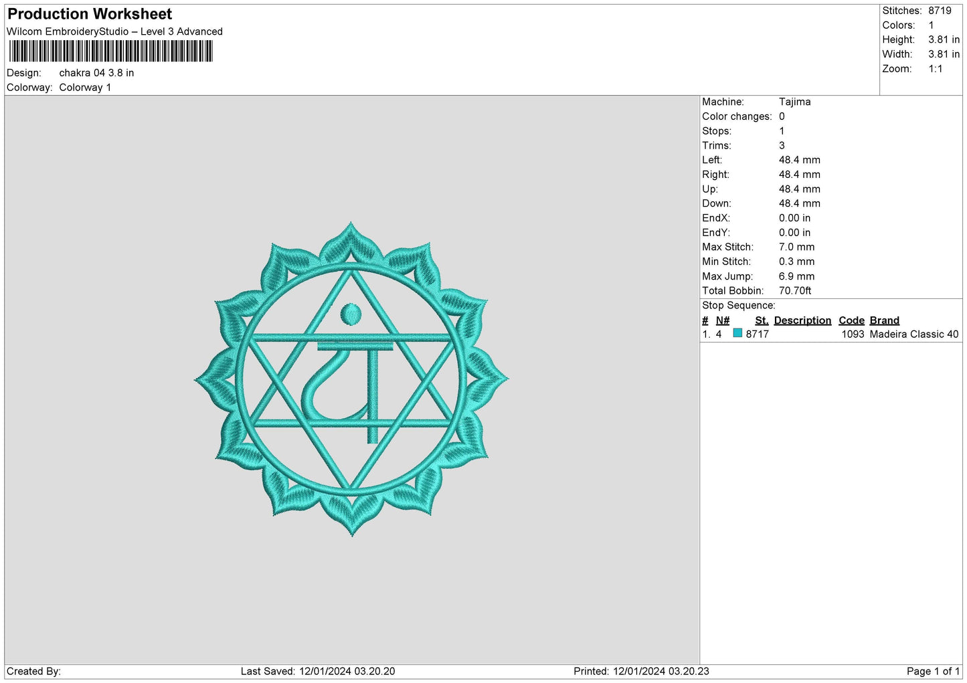Viewport: 967px width, 683px height.
Task: Click brand 'Madeira Classic 40'
Action: pyautogui.click(x=914, y=334)
